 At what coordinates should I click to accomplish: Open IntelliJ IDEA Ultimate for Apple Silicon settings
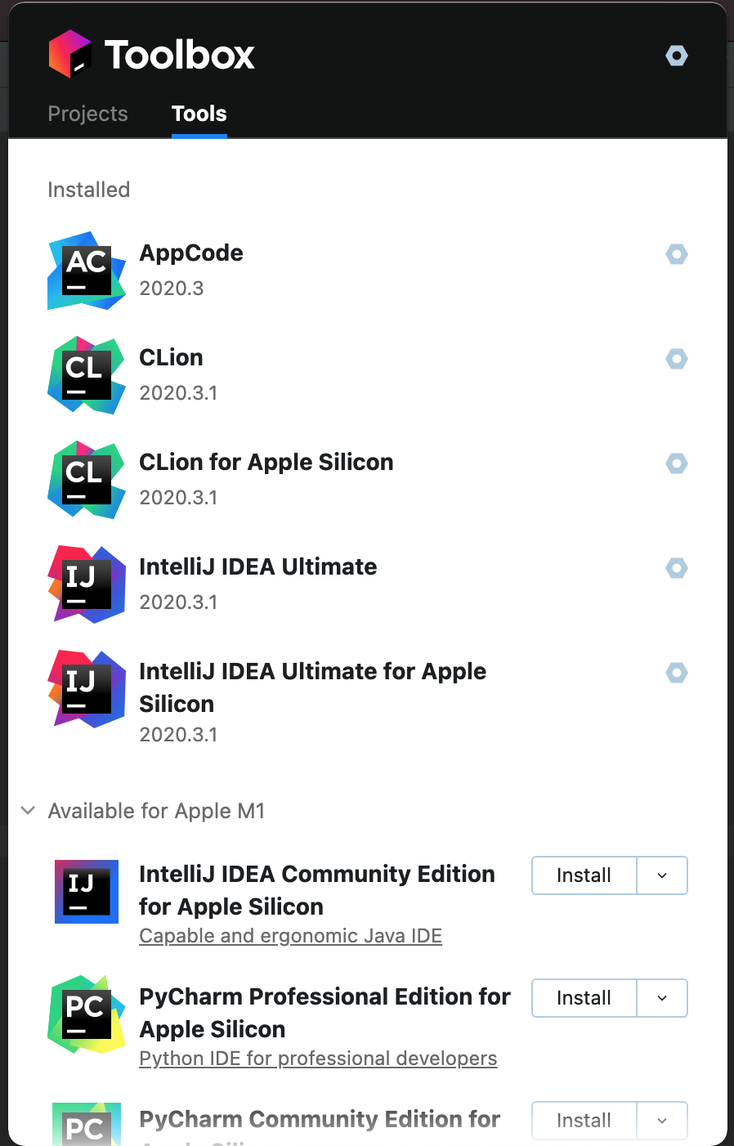tap(677, 673)
